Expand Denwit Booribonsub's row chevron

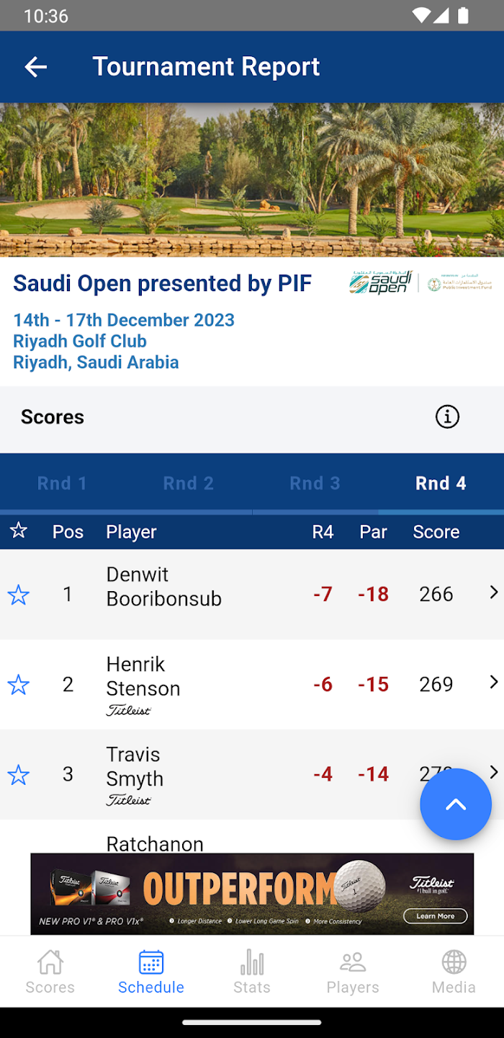tap(494, 592)
